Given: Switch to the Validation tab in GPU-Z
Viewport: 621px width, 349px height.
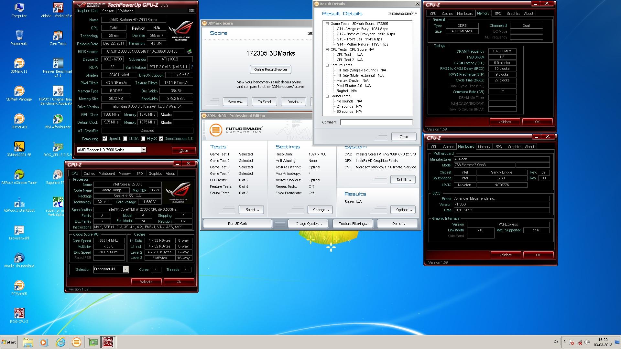Looking at the screenshot, I should pos(126,11).
